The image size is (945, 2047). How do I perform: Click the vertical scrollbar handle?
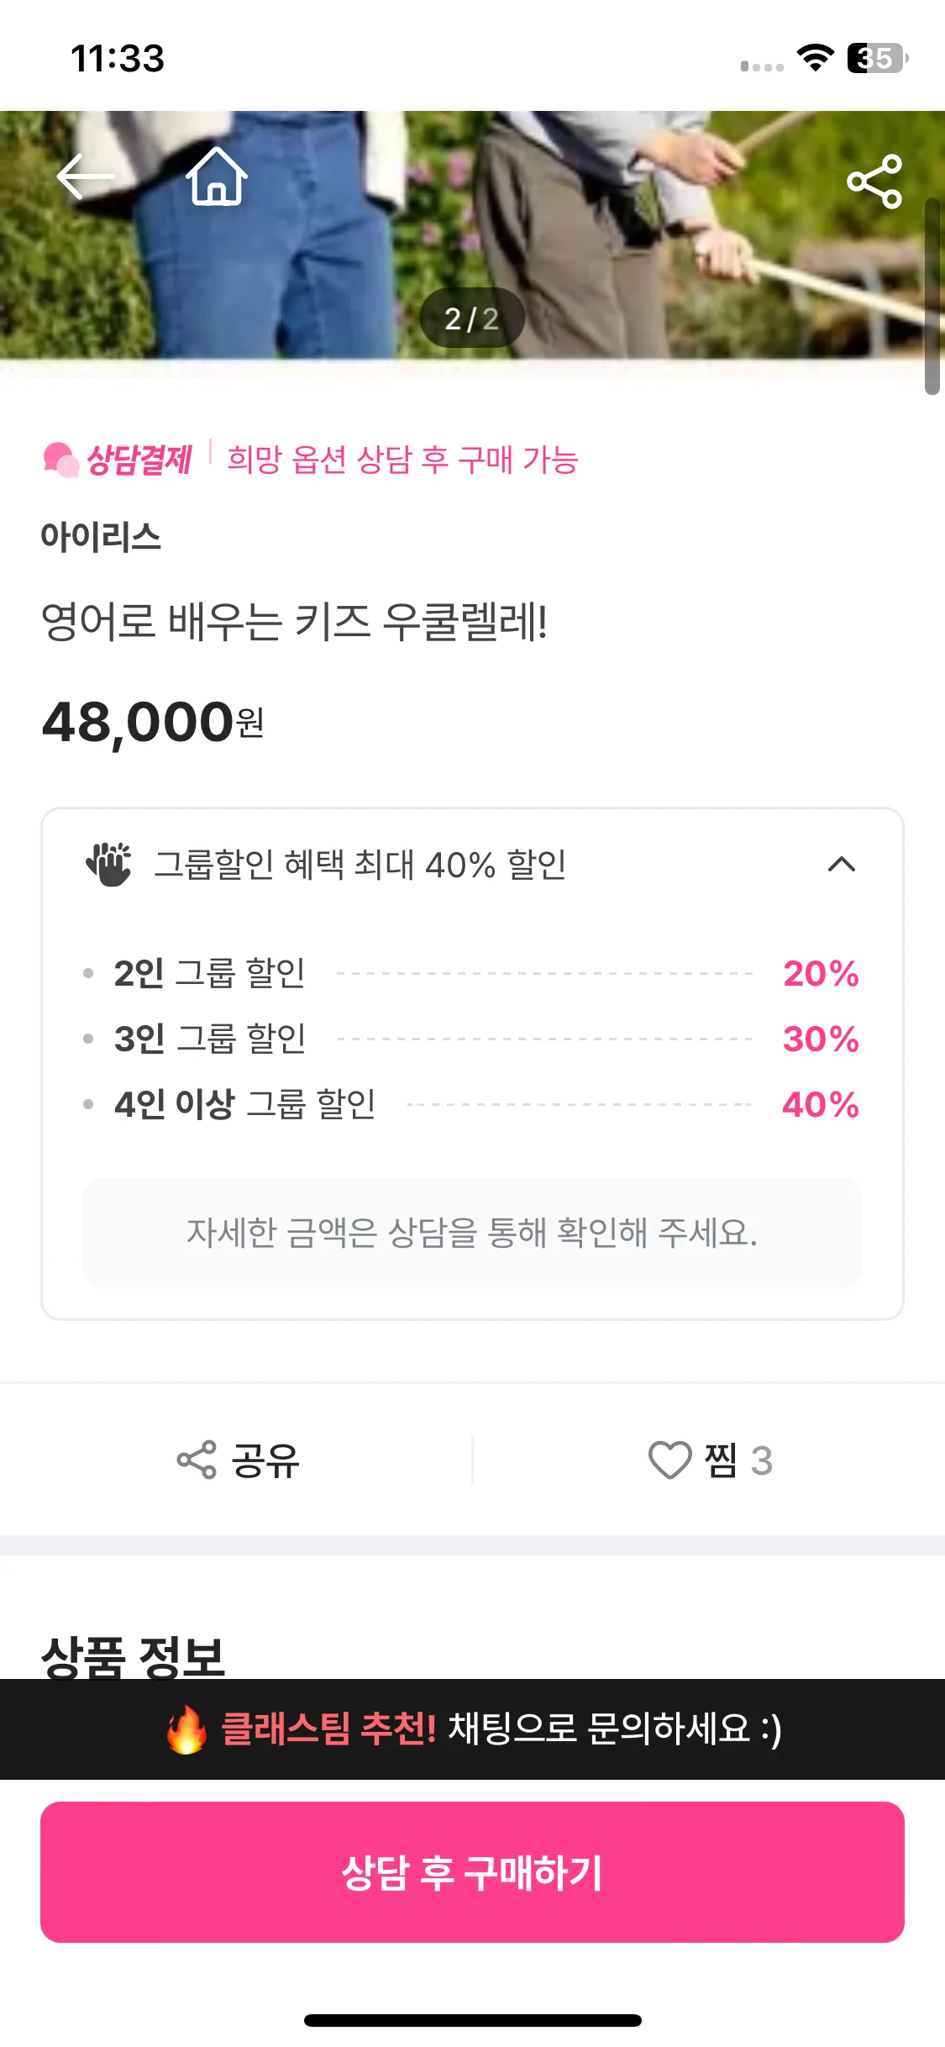click(x=932, y=296)
